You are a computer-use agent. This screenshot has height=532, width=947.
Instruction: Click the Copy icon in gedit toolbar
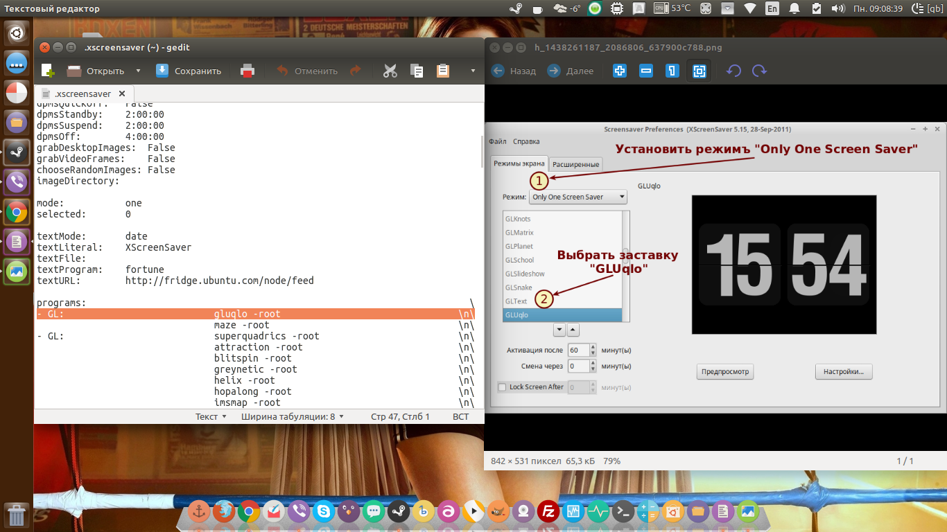click(x=417, y=71)
